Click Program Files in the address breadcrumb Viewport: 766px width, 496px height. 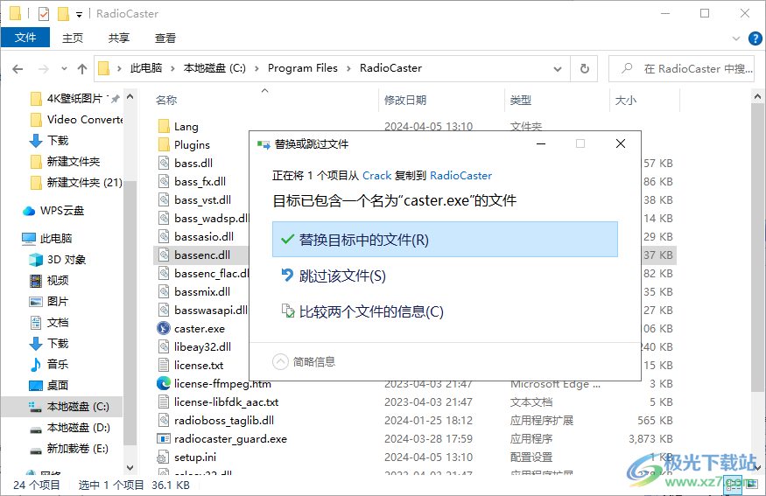(x=302, y=68)
